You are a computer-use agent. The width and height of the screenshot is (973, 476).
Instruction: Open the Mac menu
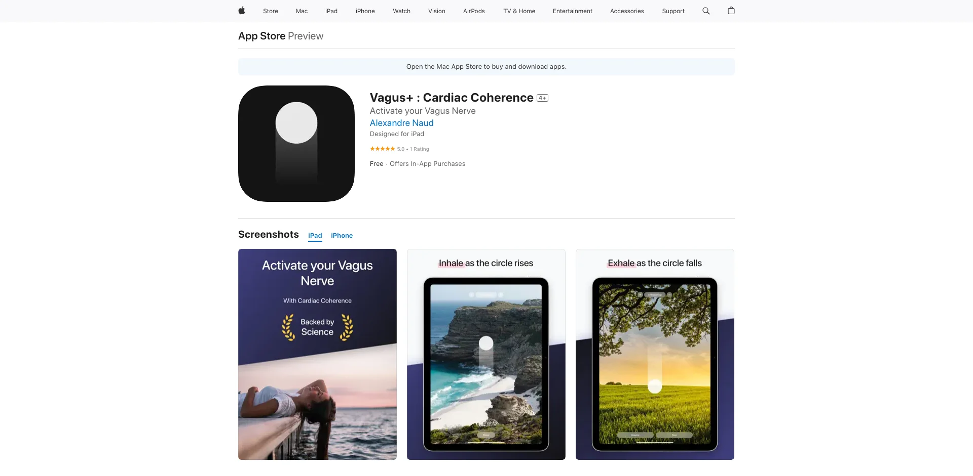tap(302, 11)
